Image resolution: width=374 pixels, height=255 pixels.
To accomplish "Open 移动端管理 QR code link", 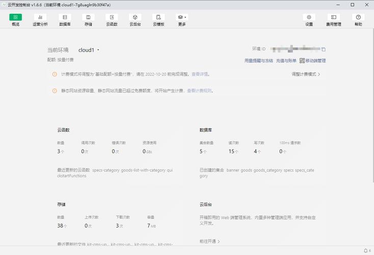I will click(312, 61).
